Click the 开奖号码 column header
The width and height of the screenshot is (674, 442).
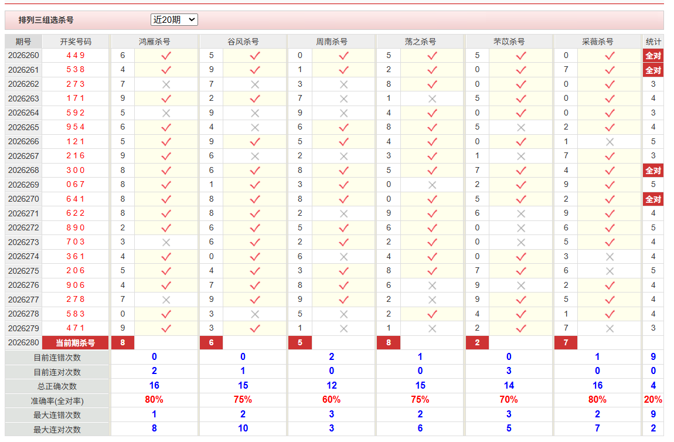click(76, 42)
